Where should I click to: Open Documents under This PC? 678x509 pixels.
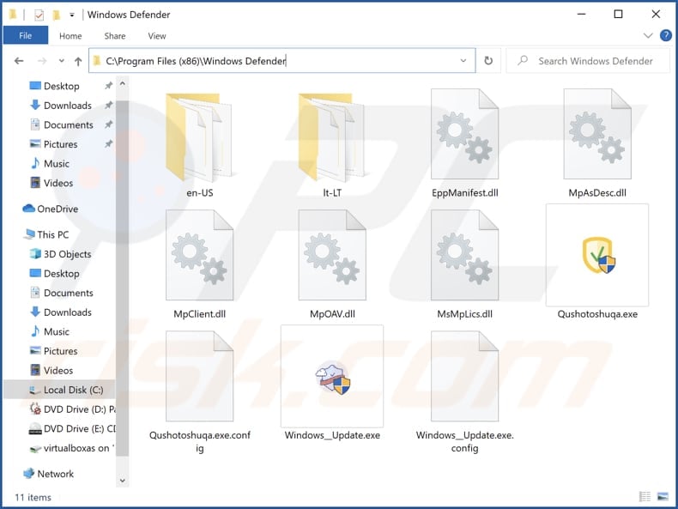point(68,294)
